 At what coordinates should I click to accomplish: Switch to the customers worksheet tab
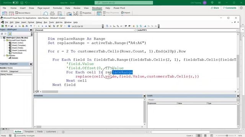[x=51, y=132]
